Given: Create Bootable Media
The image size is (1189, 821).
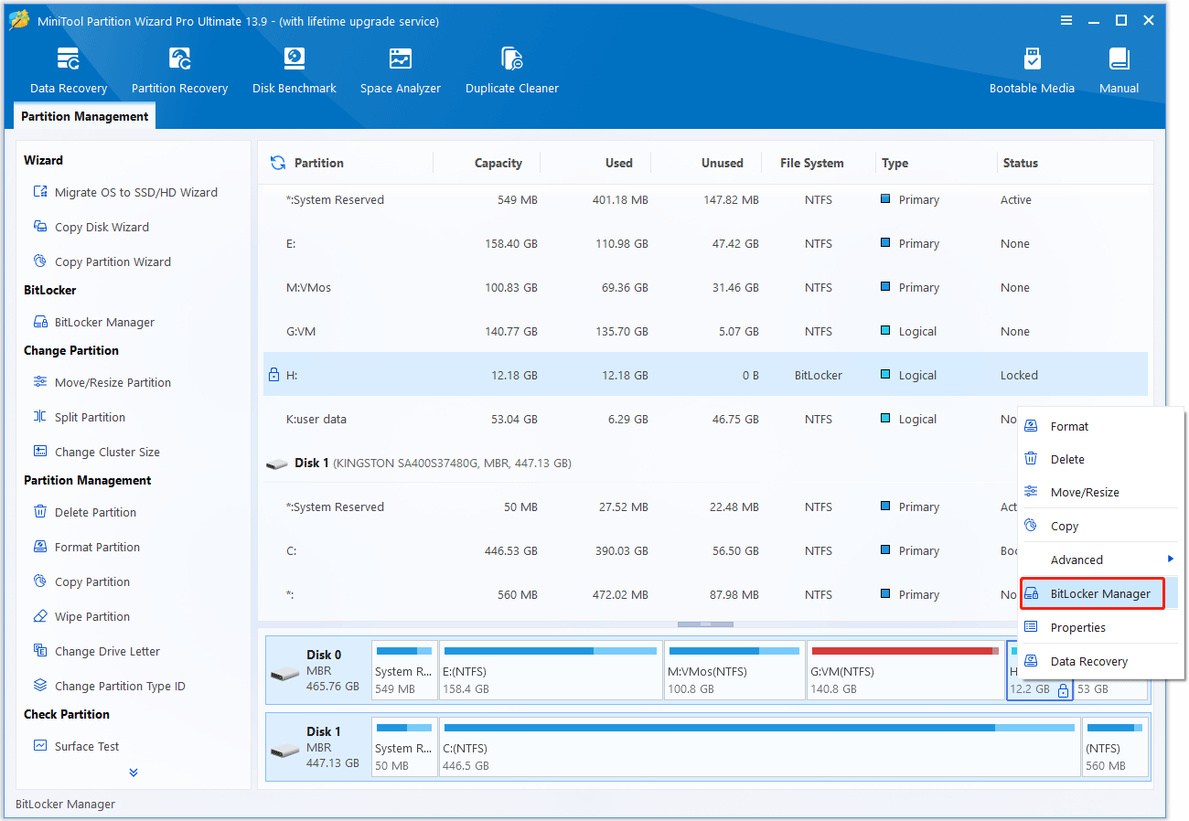Looking at the screenshot, I should pos(1032,71).
